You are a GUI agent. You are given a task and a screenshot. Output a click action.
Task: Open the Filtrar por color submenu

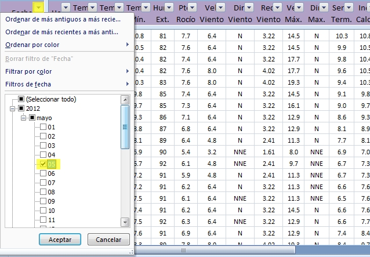click(x=67, y=71)
